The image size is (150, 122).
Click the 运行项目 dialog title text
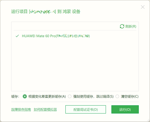(x=19, y=12)
